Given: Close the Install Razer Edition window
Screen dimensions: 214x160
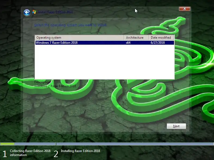Looking at the screenshot, I should pyautogui.click(x=185, y=9).
